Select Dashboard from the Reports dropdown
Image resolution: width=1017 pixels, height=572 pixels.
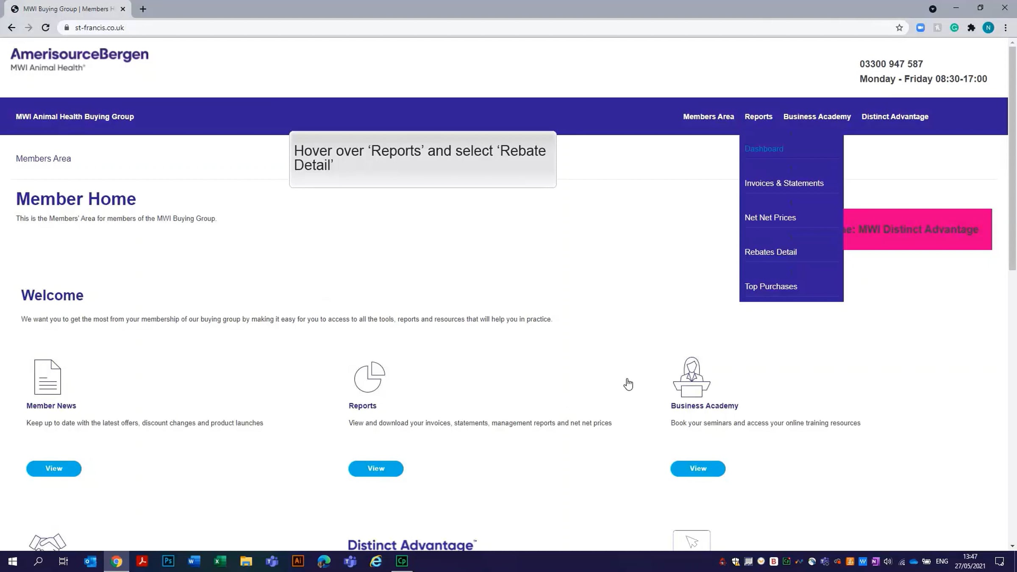coord(764,149)
